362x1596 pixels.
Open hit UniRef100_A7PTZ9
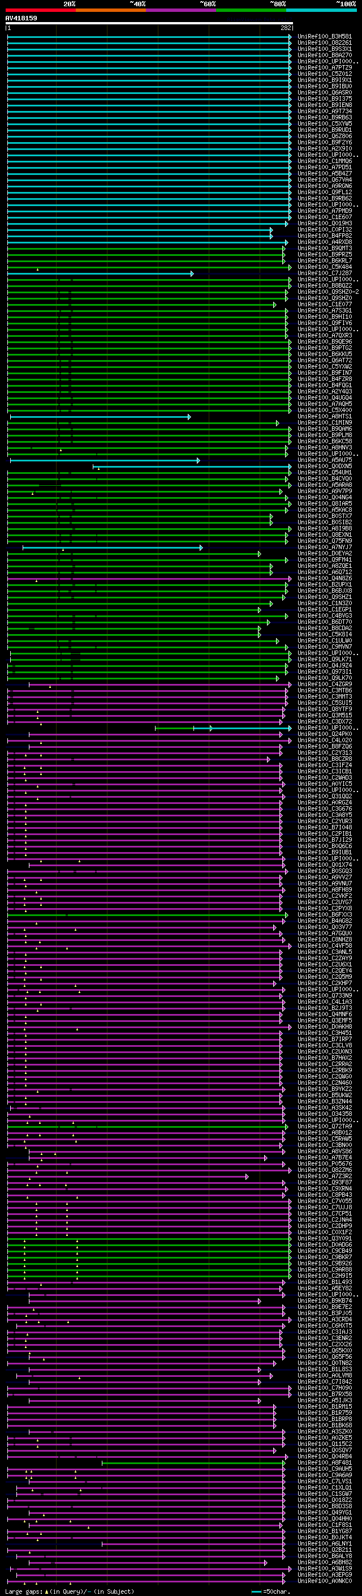325,67
